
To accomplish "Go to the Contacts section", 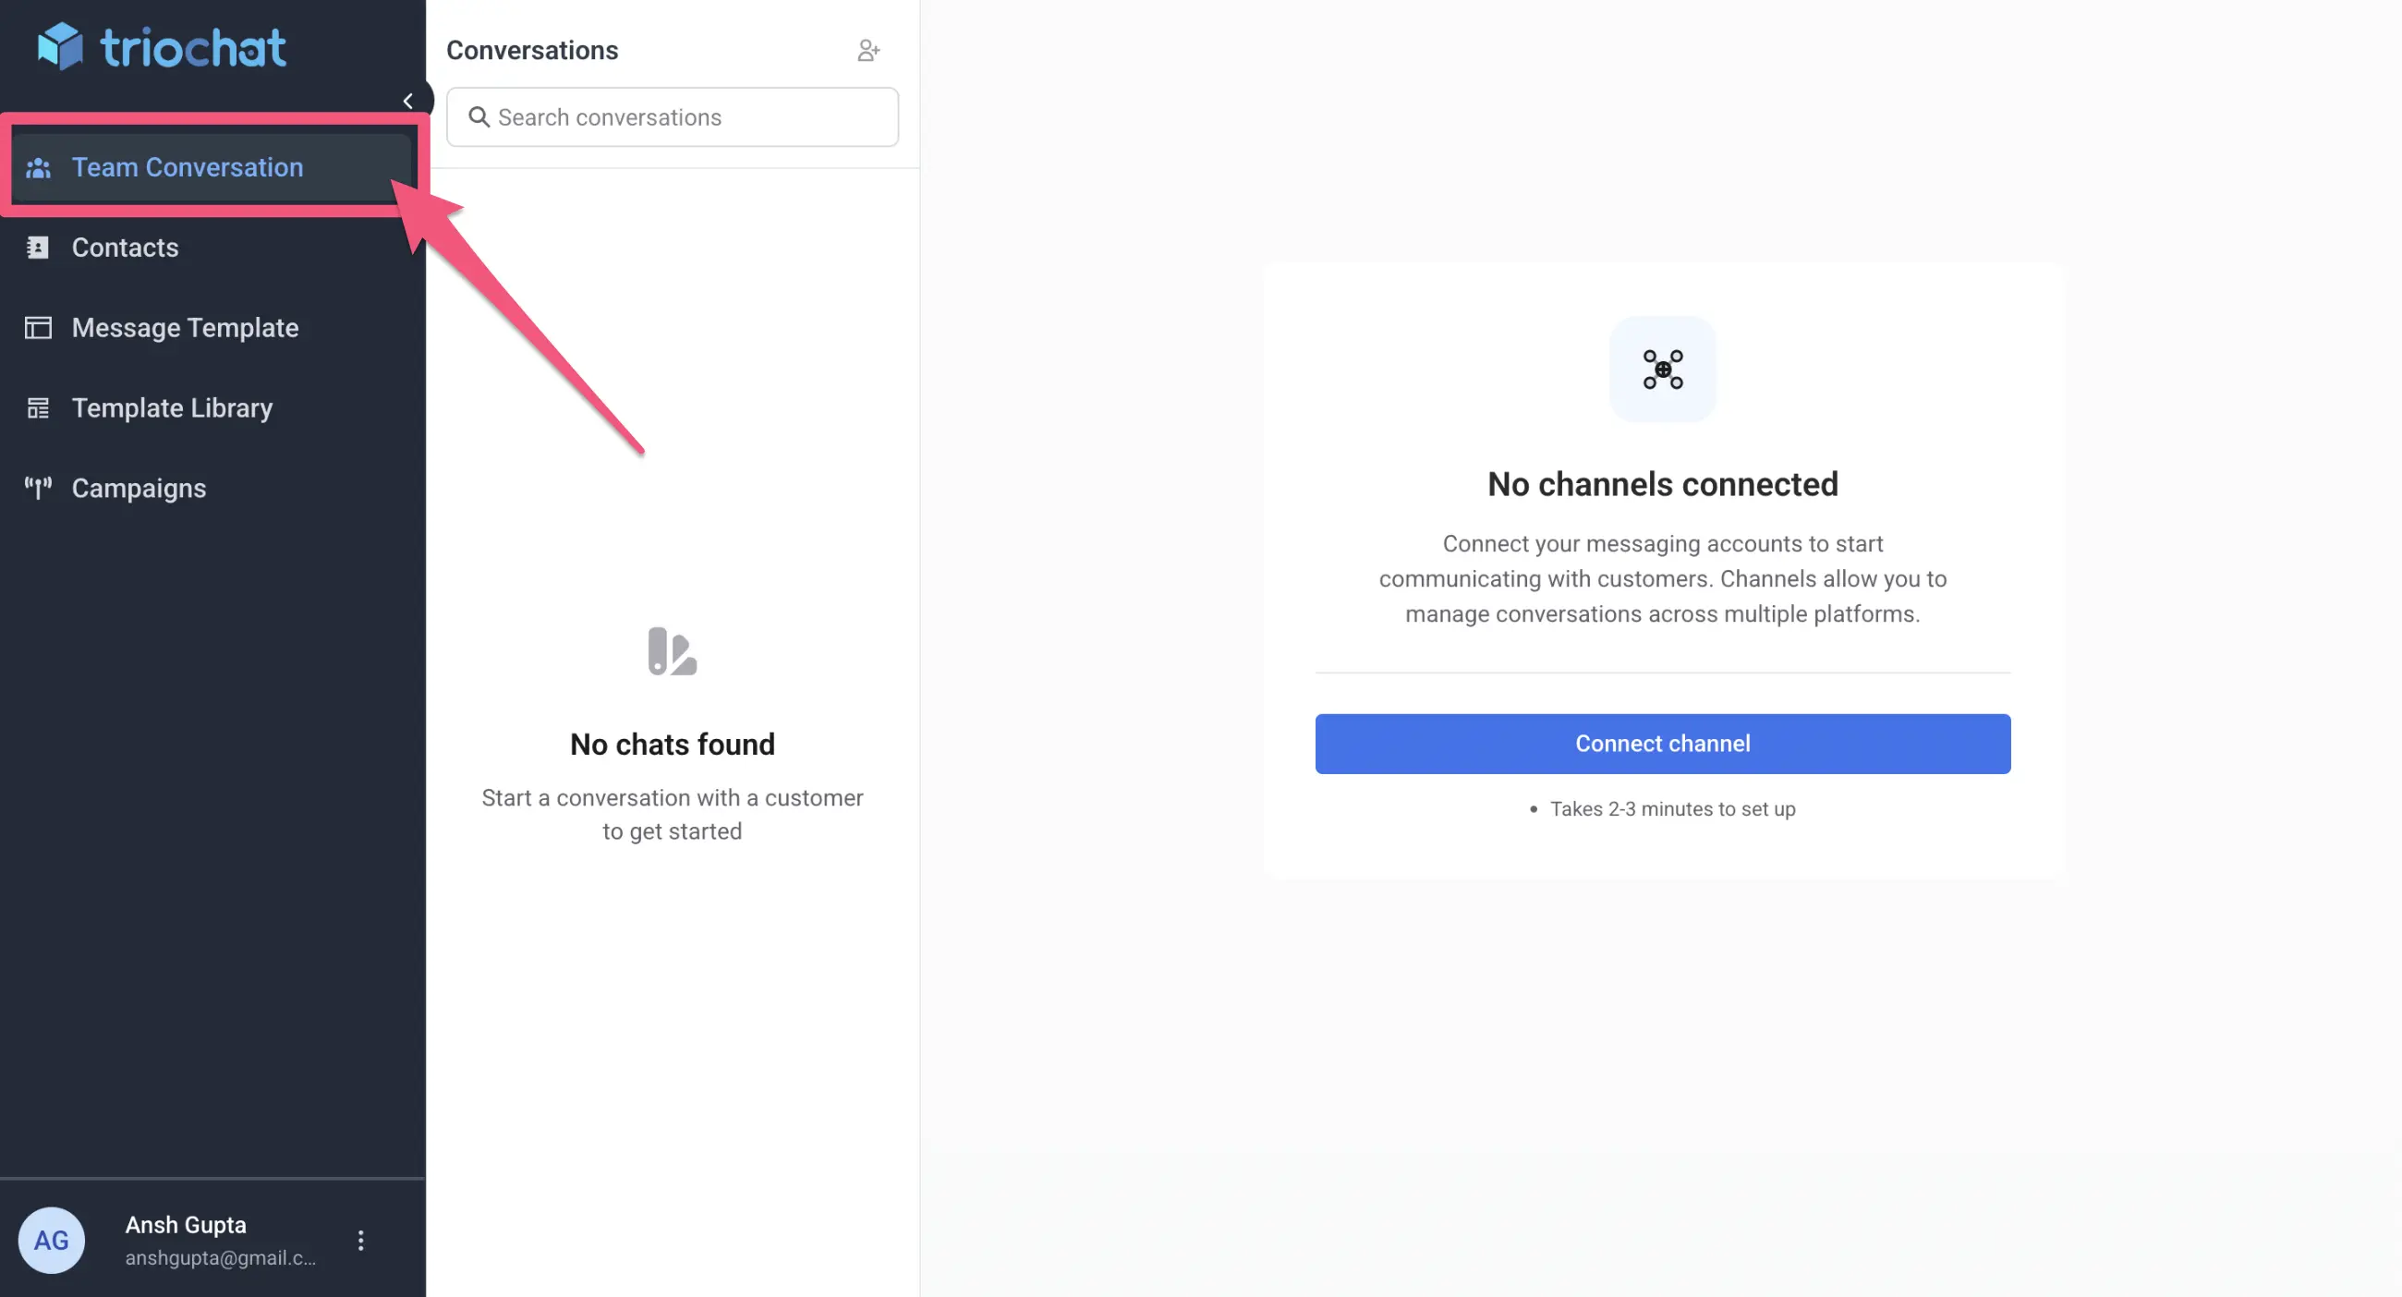I will click(125, 248).
